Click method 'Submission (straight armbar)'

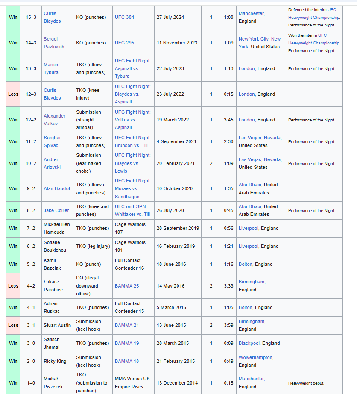pos(88,120)
